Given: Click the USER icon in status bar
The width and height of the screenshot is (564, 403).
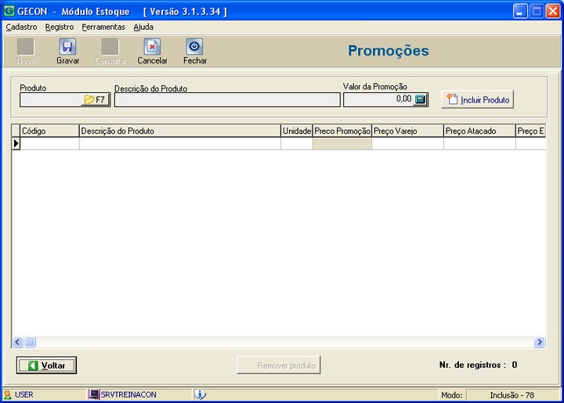Looking at the screenshot, I should pyautogui.click(x=8, y=394).
